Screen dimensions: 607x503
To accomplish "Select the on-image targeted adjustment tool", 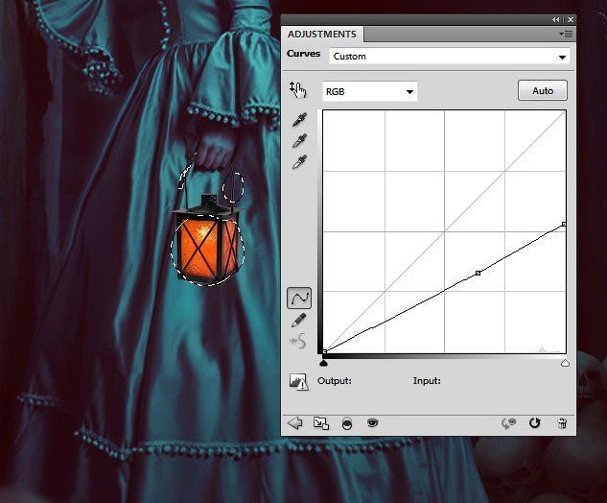I will coord(297,90).
